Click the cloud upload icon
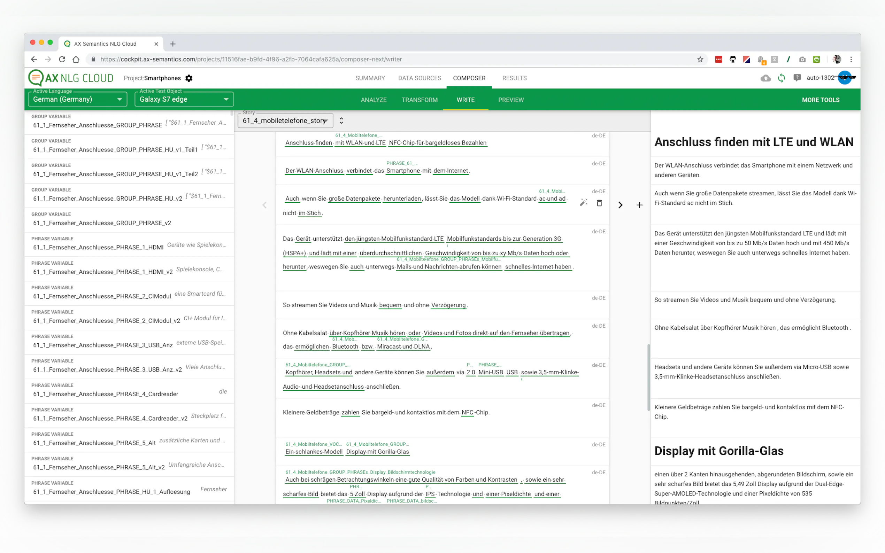 (765, 78)
